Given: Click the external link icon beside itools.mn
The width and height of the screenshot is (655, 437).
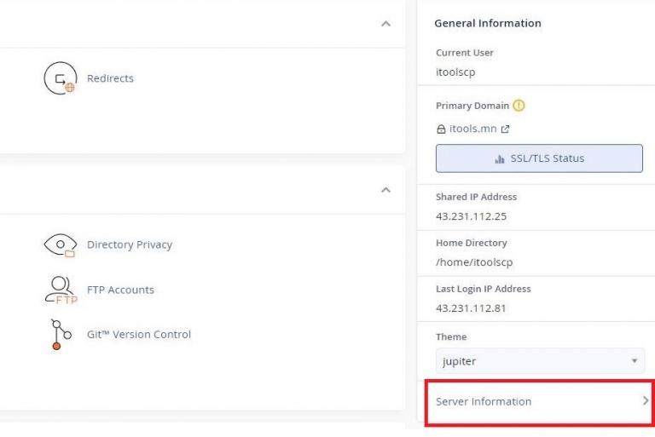Looking at the screenshot, I should (505, 129).
